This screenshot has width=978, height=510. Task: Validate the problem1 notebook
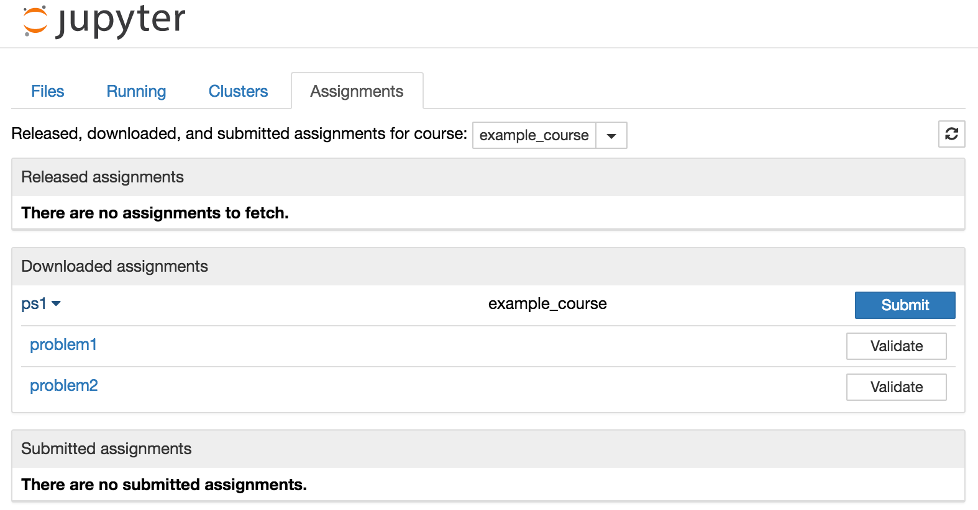click(896, 346)
